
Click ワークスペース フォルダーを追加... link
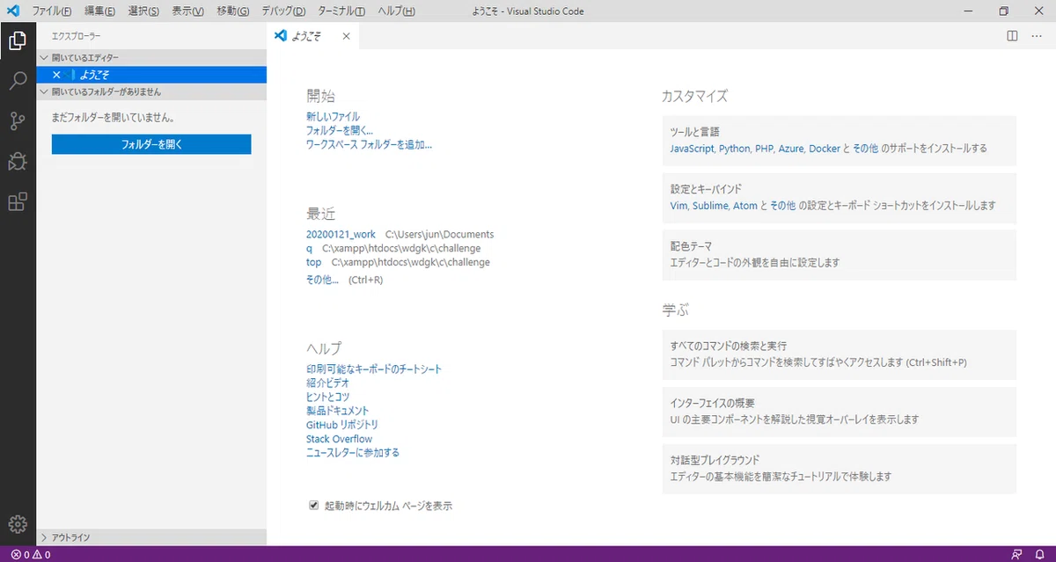pos(369,144)
